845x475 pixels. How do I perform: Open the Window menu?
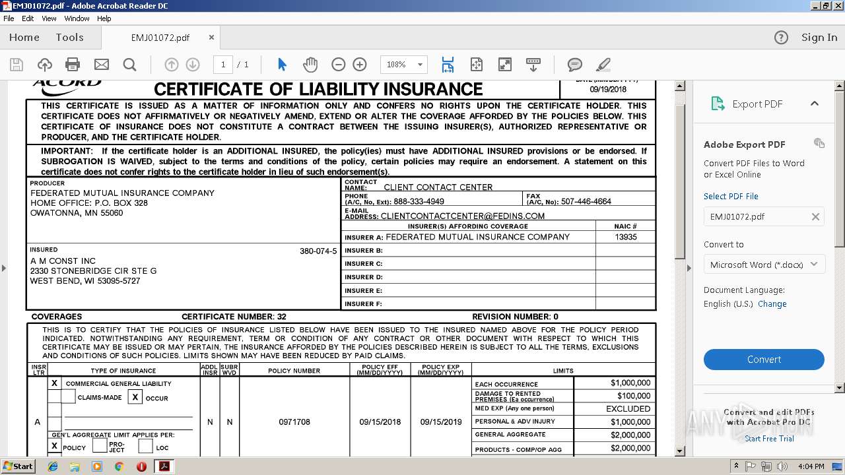tap(77, 18)
